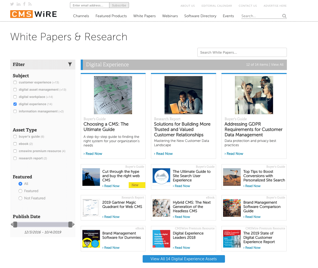
Task: Open the Contact Us link
Action: pyautogui.click(x=248, y=6)
